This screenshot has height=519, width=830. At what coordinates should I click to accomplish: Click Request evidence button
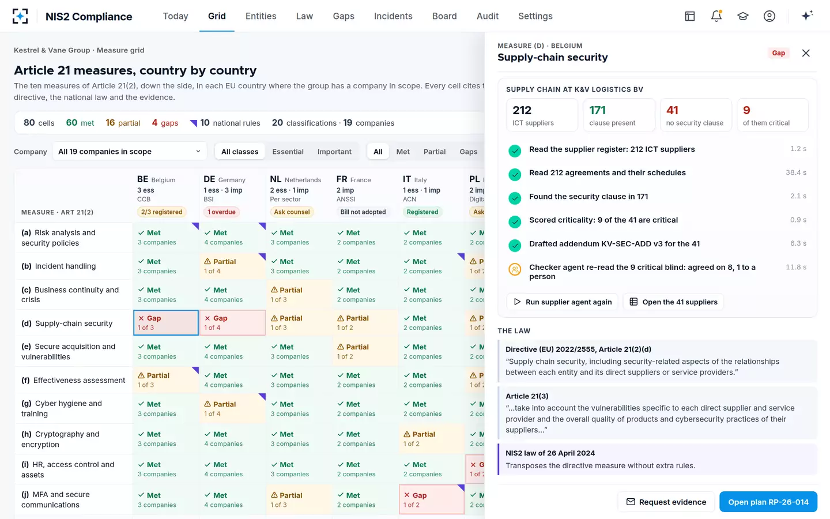666,502
